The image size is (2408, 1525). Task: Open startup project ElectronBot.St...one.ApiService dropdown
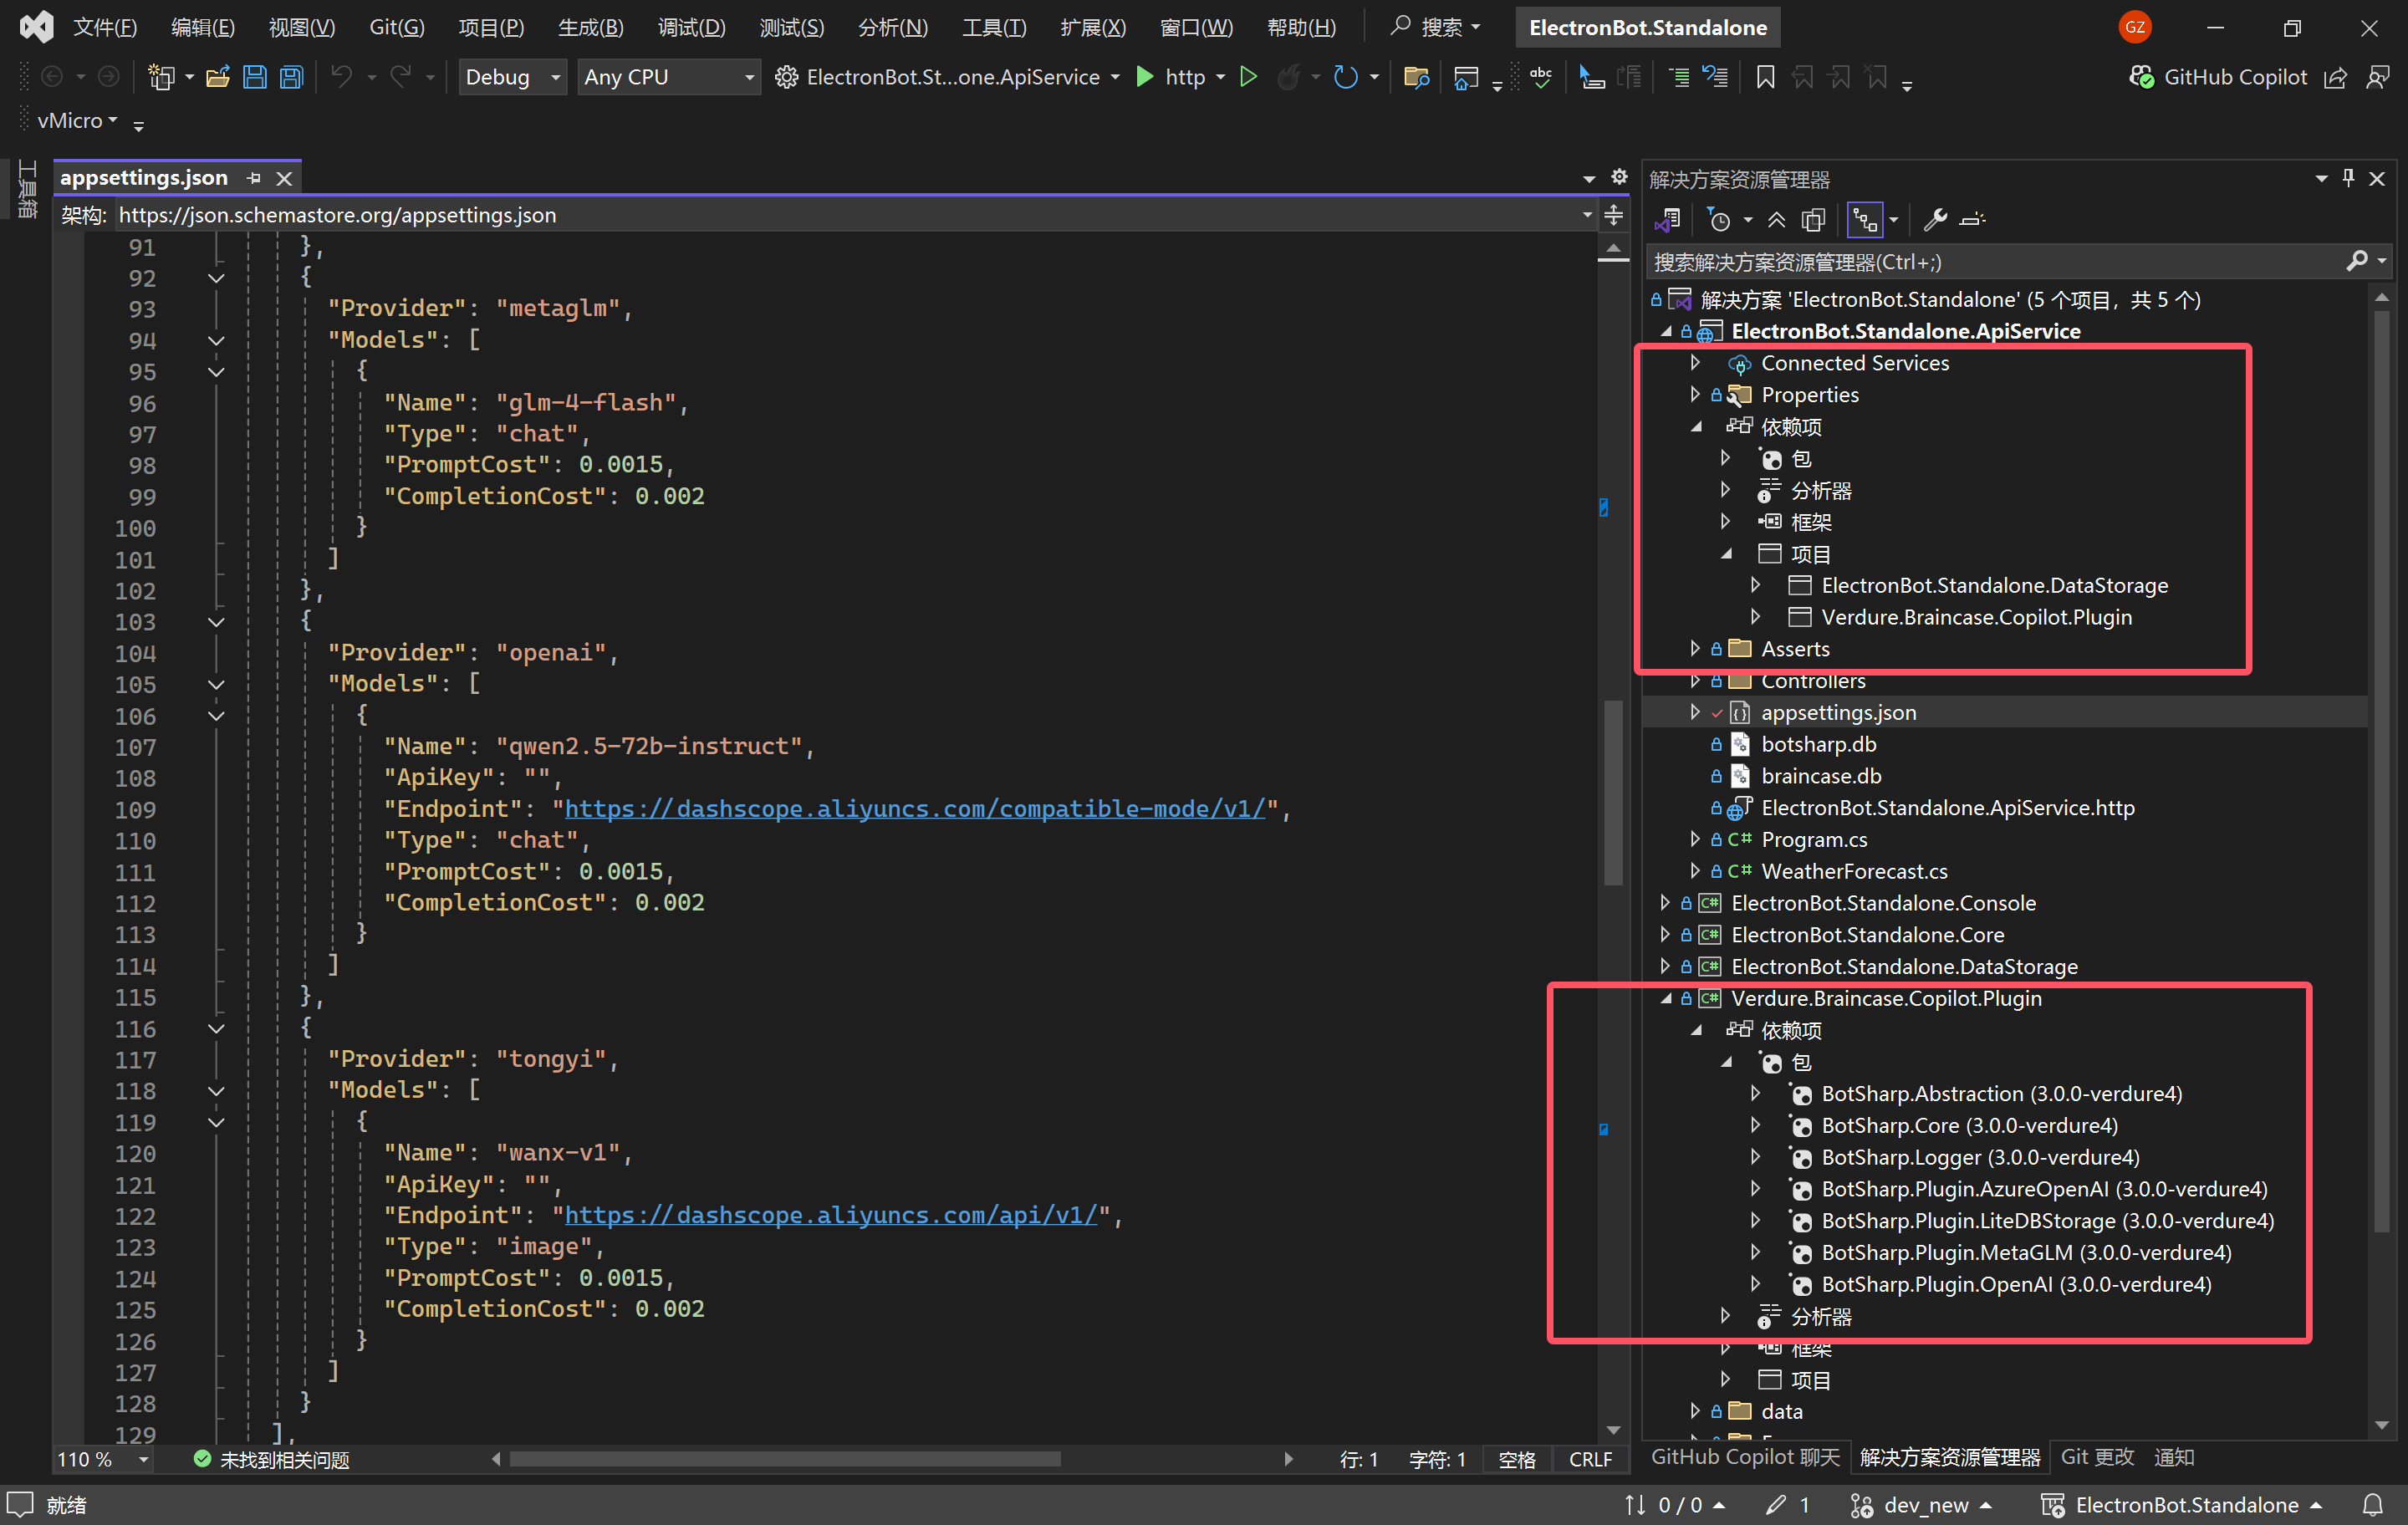click(x=948, y=77)
